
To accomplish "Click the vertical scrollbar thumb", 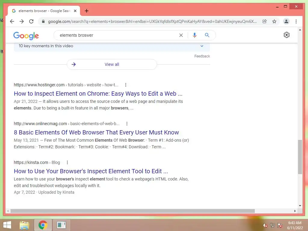I will point(300,157).
